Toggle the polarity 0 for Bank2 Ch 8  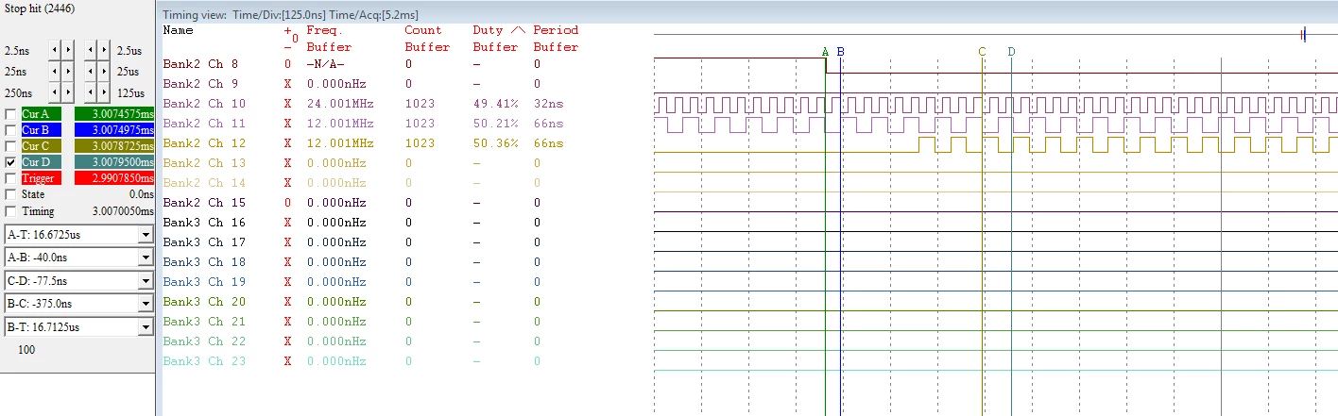coord(288,64)
